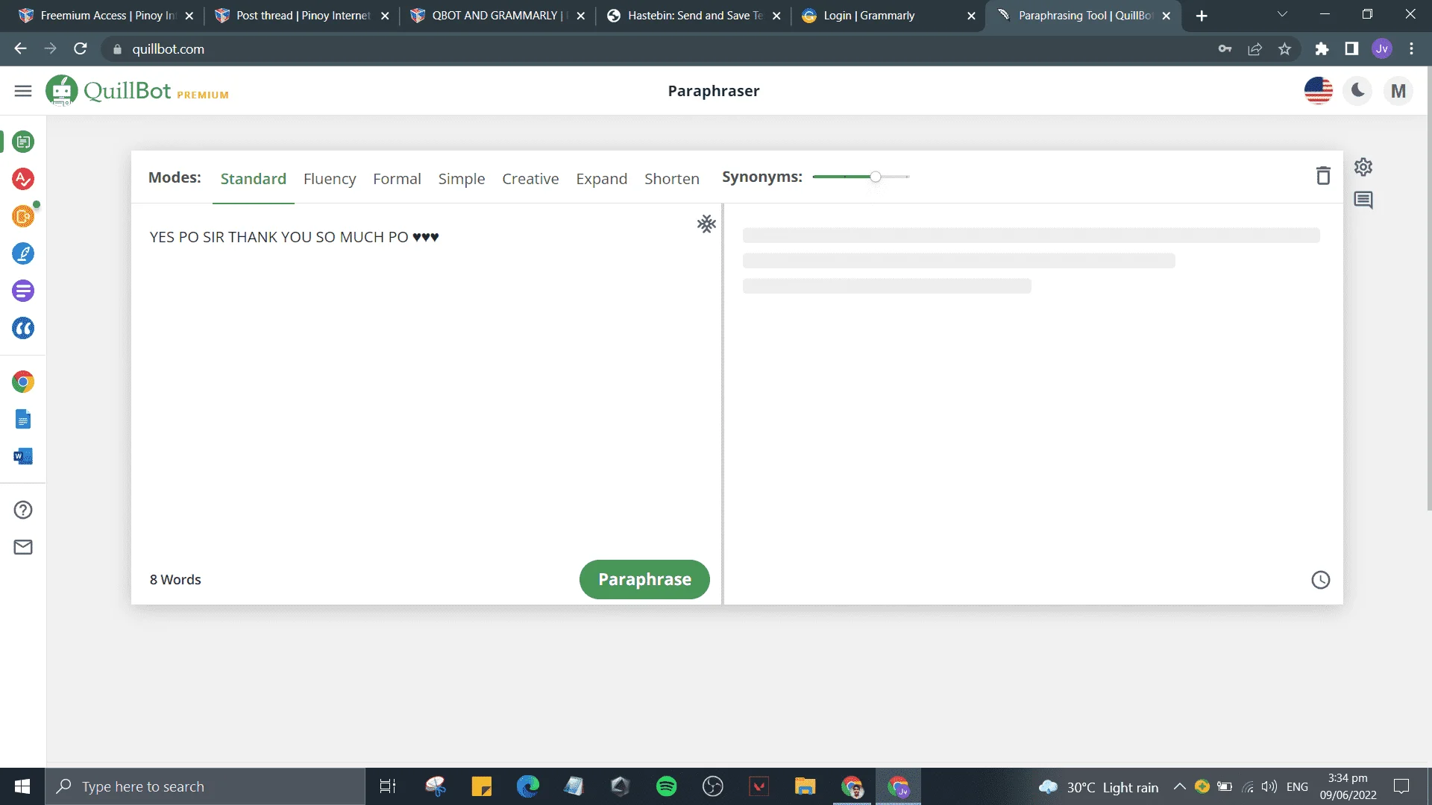Open the account menu labeled M

(1398, 91)
